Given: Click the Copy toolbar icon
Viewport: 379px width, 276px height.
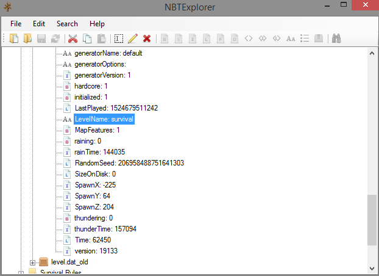Looking at the screenshot, I should [87, 38].
